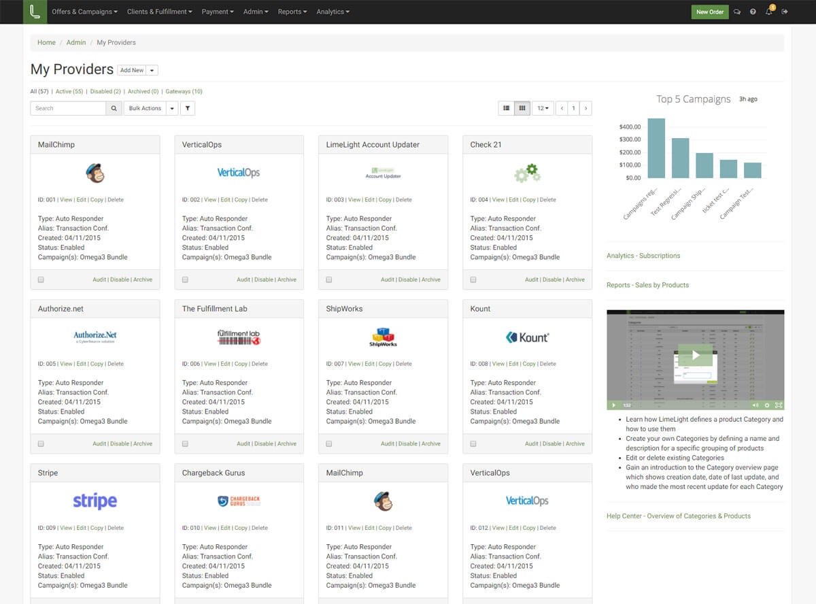Open Home breadcrumb link
Screen dimensions: 816x604
coord(46,42)
